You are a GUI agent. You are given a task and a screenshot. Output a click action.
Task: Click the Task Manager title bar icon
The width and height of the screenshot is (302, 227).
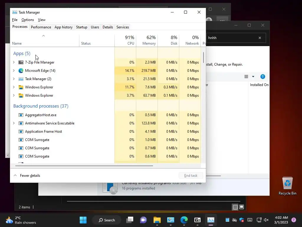(15, 12)
